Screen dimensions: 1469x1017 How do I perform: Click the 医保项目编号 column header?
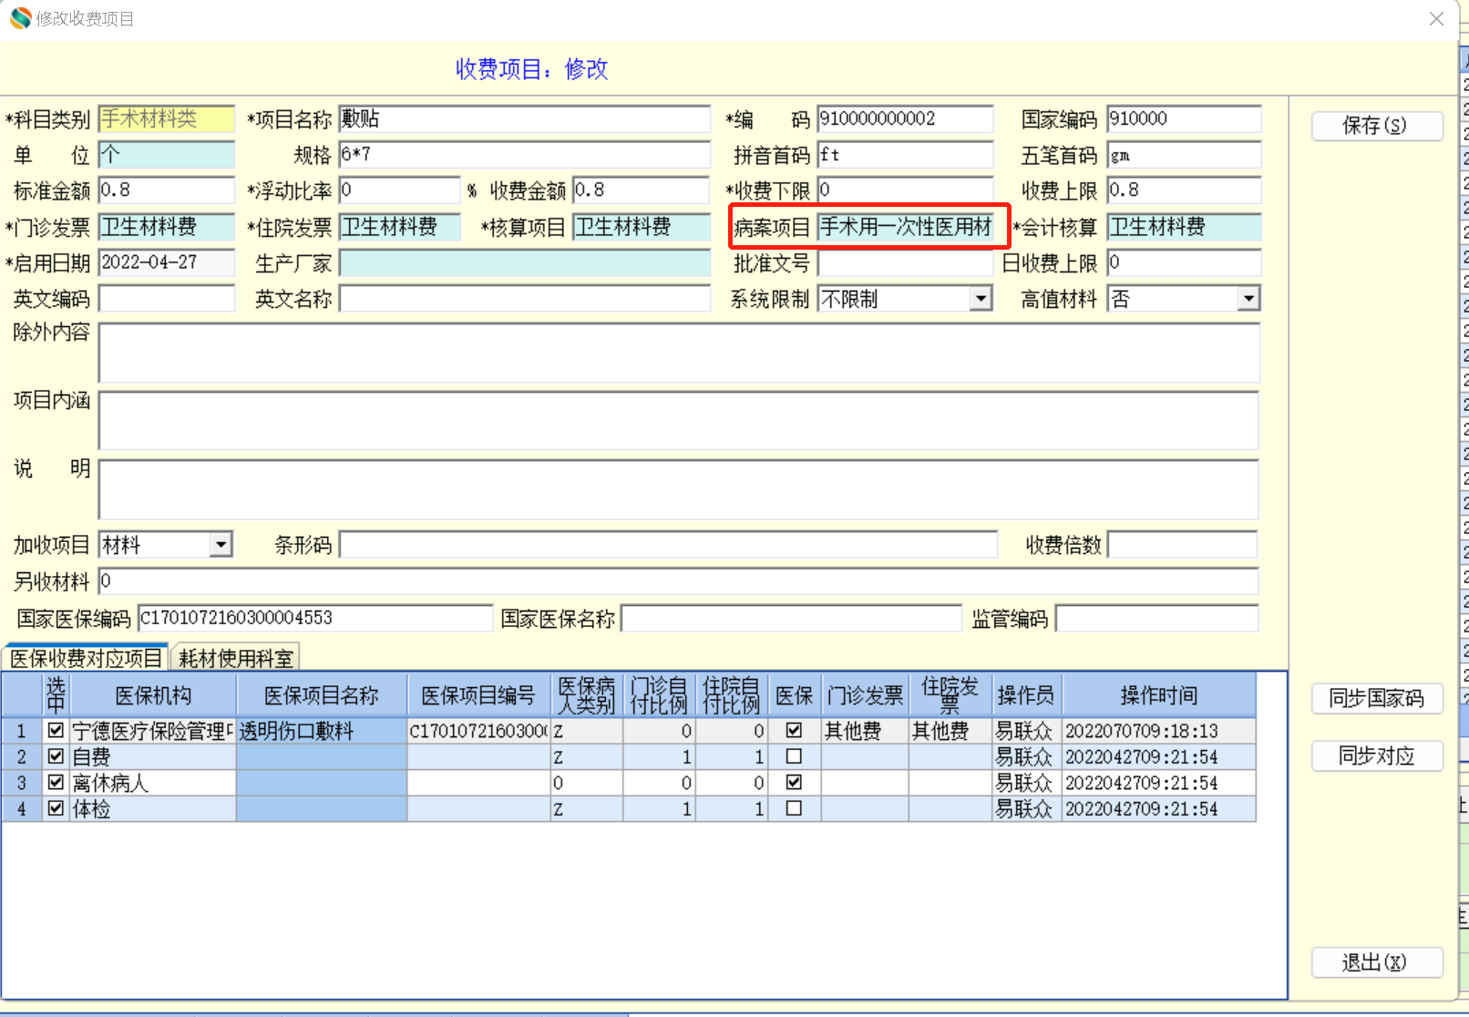click(478, 695)
